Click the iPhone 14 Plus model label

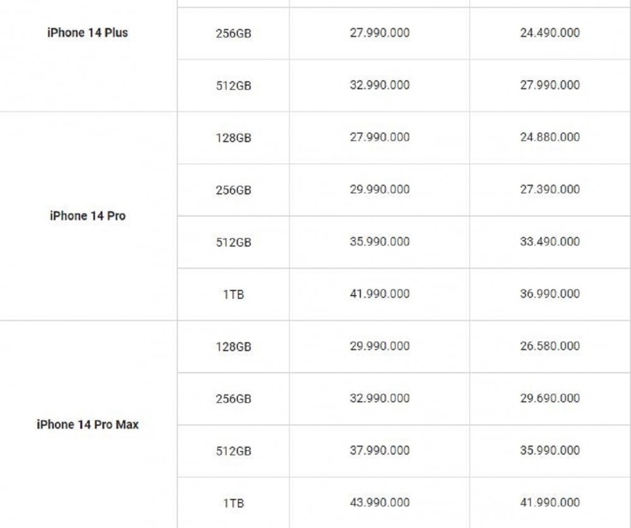(x=87, y=33)
